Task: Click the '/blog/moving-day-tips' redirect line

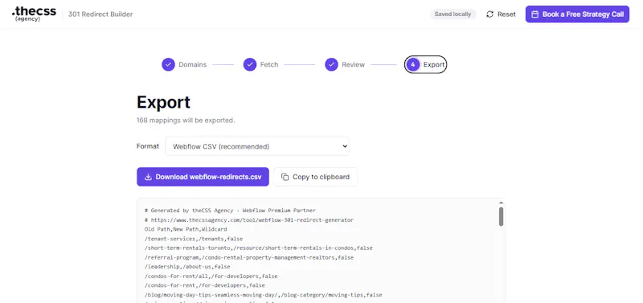Action: point(264,295)
